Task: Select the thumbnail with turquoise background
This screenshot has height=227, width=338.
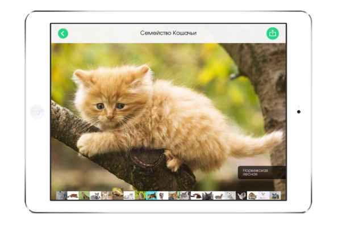Action: 152,196
